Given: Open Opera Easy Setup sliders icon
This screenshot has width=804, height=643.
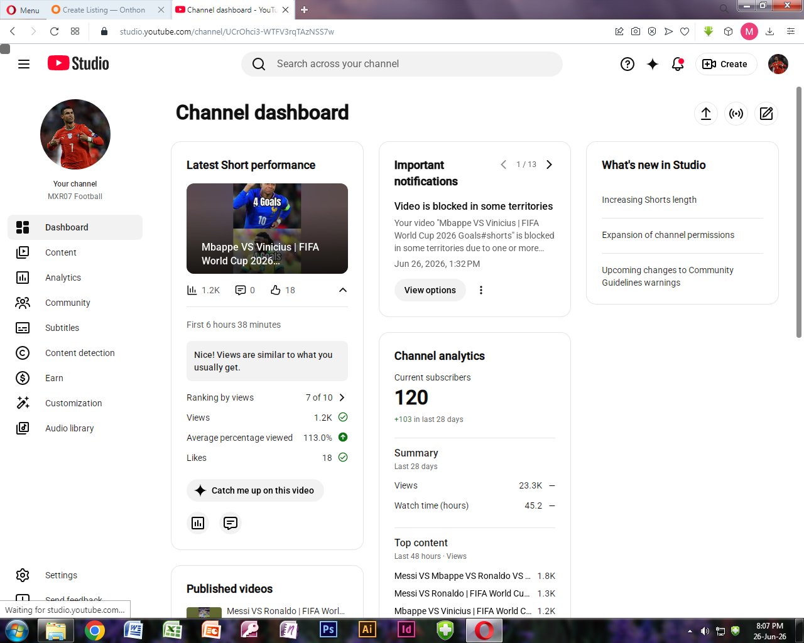Looking at the screenshot, I should pos(791,31).
